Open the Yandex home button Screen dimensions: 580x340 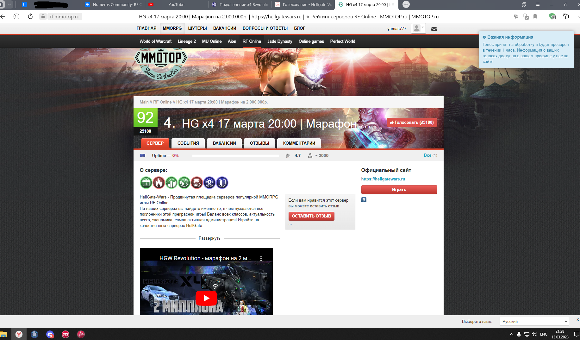[x=16, y=16]
